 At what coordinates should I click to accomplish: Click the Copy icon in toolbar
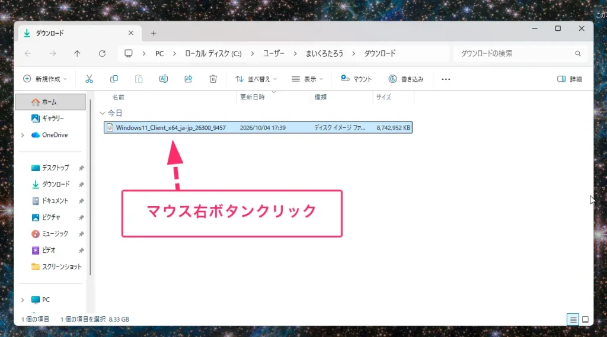[114, 79]
